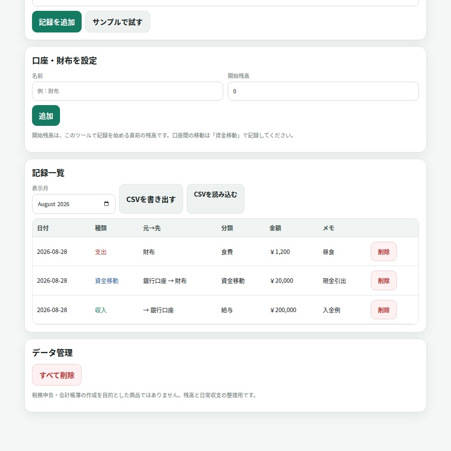Click the → 銀行口座 destination cell
451x451 pixels.
[x=158, y=310]
